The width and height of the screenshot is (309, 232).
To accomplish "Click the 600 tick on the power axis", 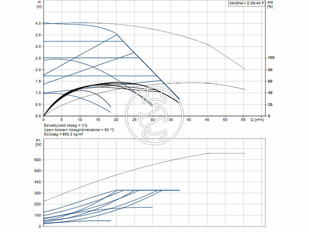I will point(37,160).
